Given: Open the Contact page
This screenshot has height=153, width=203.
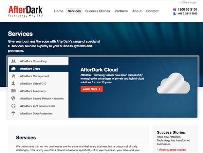Looking at the screenshot, I should [x=152, y=11].
